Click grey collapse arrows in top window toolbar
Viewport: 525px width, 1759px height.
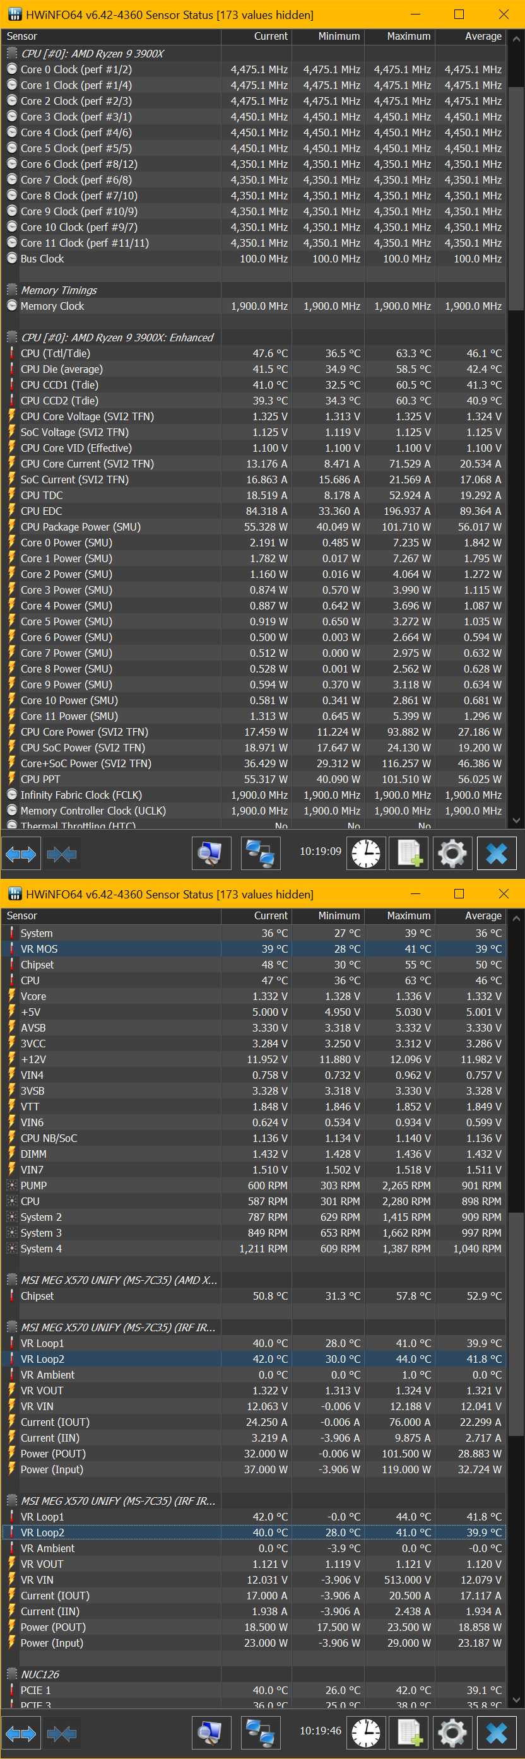click(61, 854)
